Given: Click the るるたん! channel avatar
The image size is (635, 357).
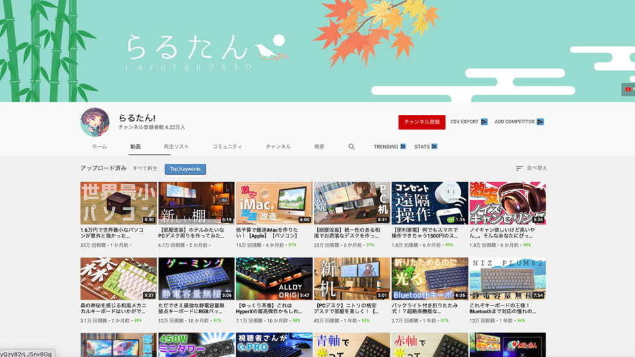Looking at the screenshot, I should (x=95, y=122).
